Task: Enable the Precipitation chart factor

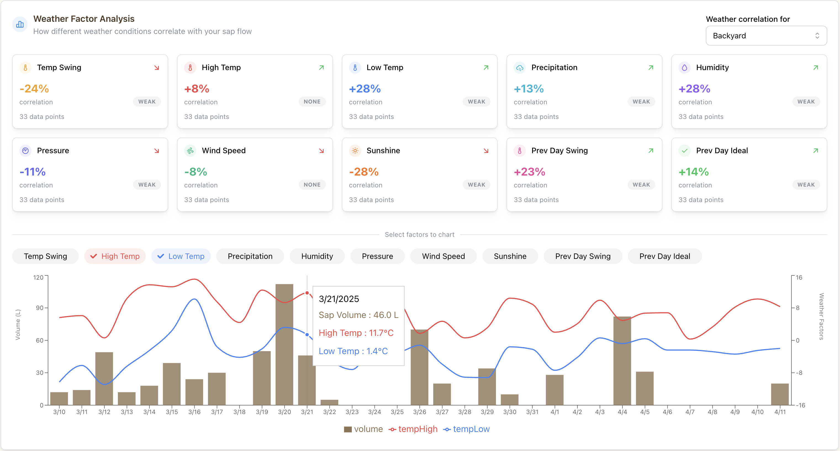Action: 250,256
